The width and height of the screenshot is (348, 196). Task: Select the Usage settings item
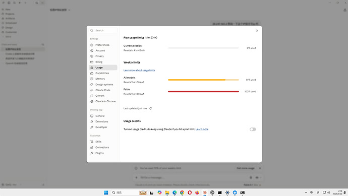tap(103, 68)
